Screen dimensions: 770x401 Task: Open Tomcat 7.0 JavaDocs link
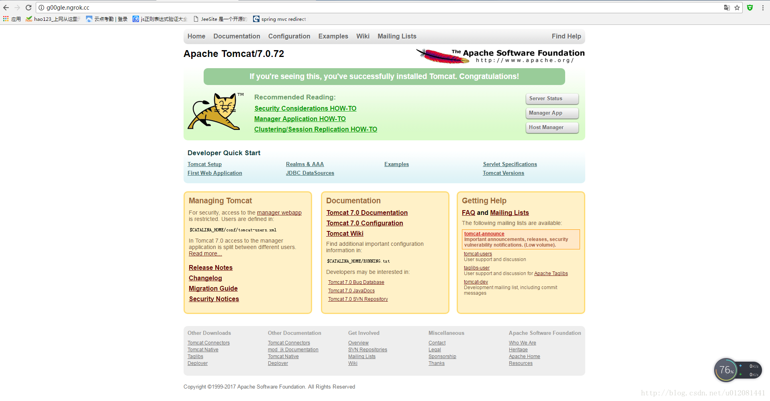pos(351,291)
